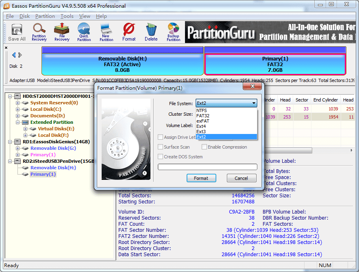
Task: Open the File System dropdown arrow
Action: click(x=254, y=103)
